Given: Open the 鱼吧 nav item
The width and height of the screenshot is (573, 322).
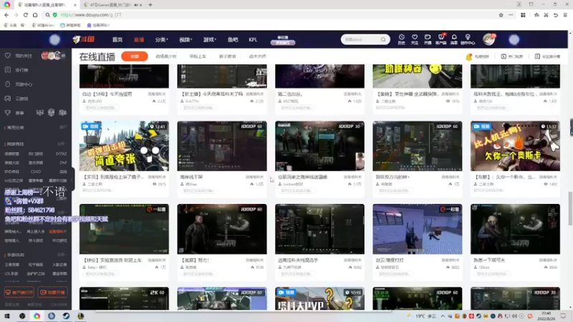Looking at the screenshot, I should tap(233, 39).
